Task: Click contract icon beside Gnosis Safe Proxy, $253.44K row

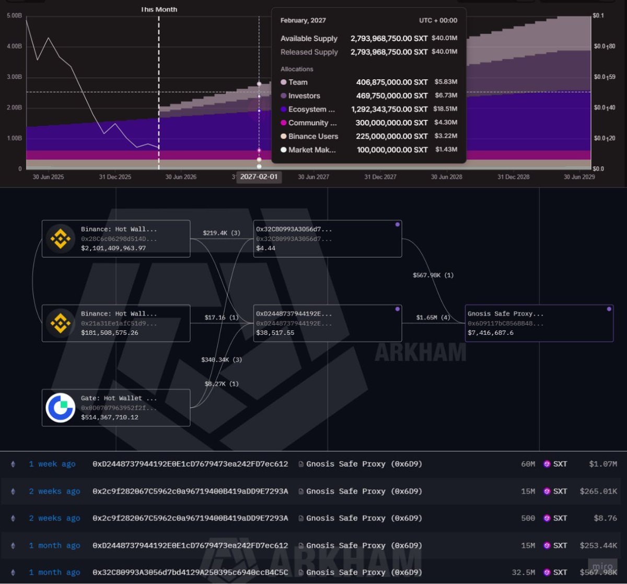Action: (x=301, y=545)
